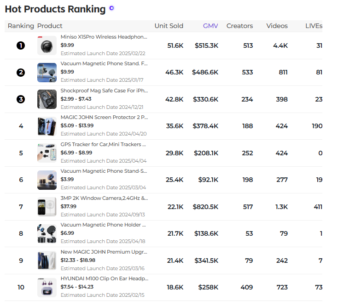The width and height of the screenshot is (338, 306).
Task: Open Miniso X15Pro headphone thumbnail
Action: click(47, 45)
